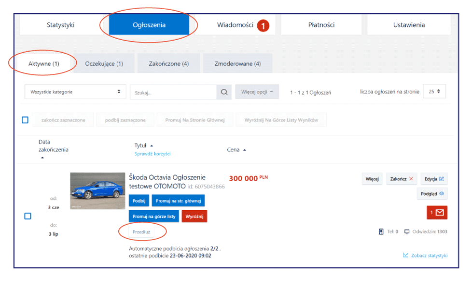The image size is (473, 283).
Task: Click the chart icon beside Zobacz statystyki
Action: pyautogui.click(x=406, y=255)
